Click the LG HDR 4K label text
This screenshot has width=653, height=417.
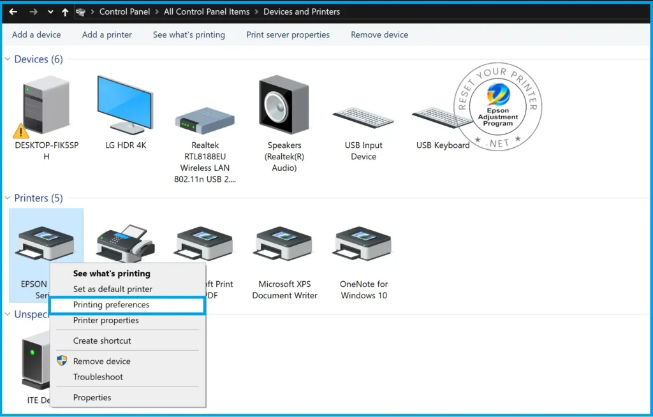point(126,145)
